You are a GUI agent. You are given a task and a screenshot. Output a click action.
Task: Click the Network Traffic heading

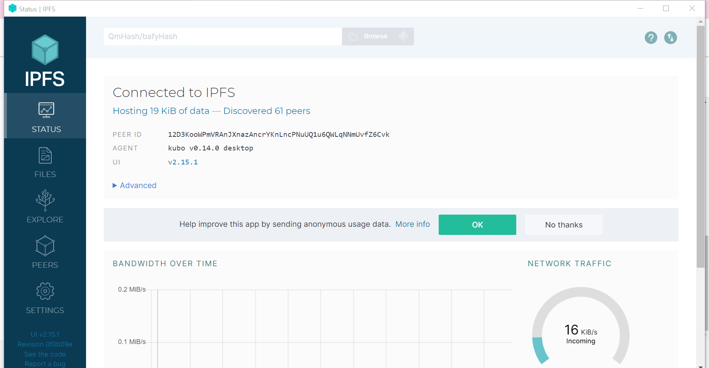point(569,264)
